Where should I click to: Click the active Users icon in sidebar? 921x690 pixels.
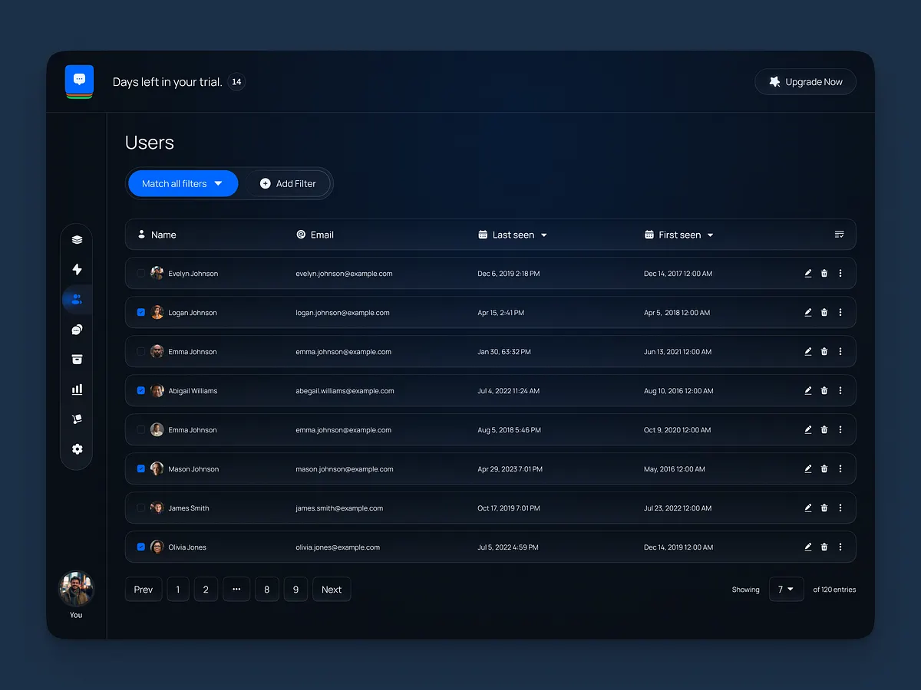coord(77,299)
